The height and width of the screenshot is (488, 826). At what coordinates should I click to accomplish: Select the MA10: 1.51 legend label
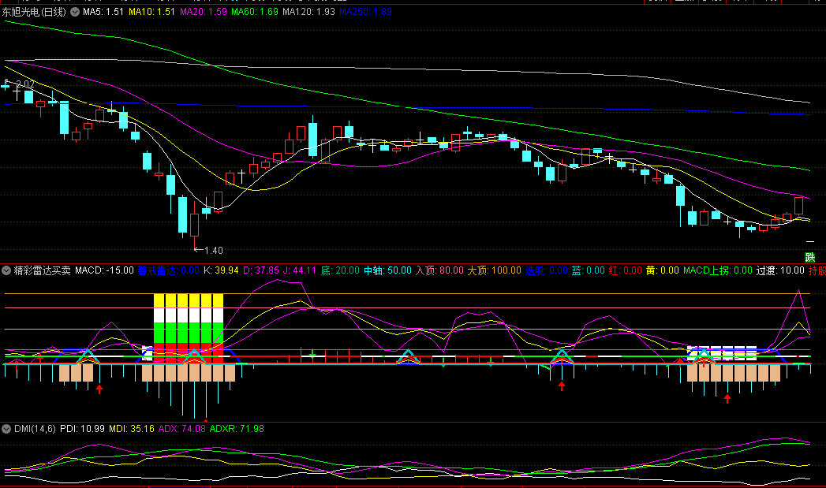pos(151,12)
